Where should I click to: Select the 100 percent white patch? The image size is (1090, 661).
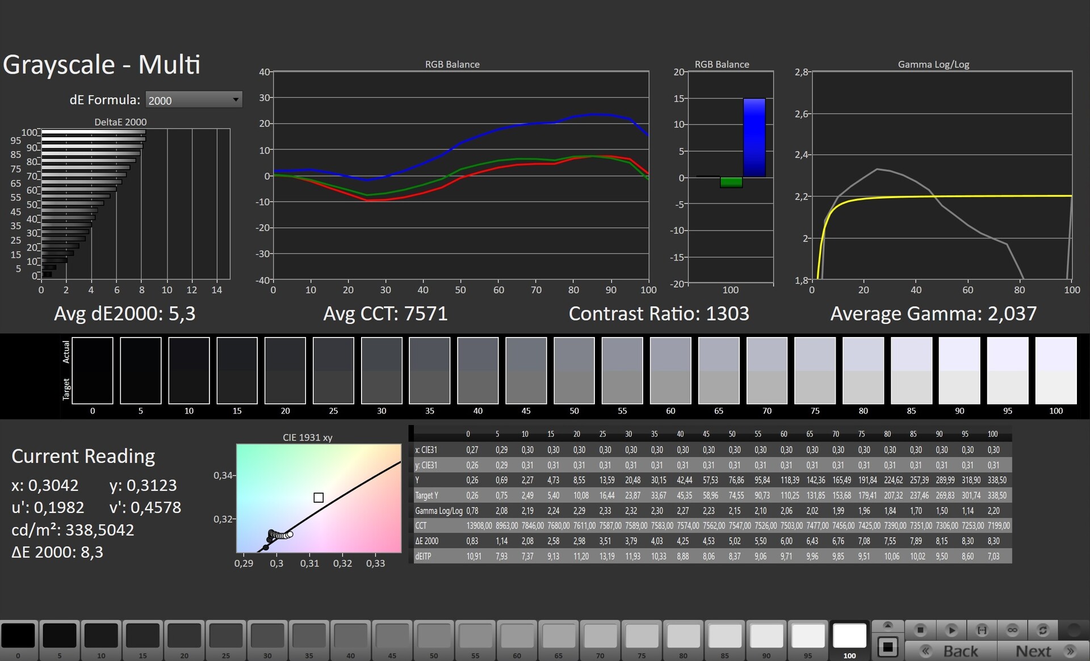pyautogui.click(x=849, y=637)
